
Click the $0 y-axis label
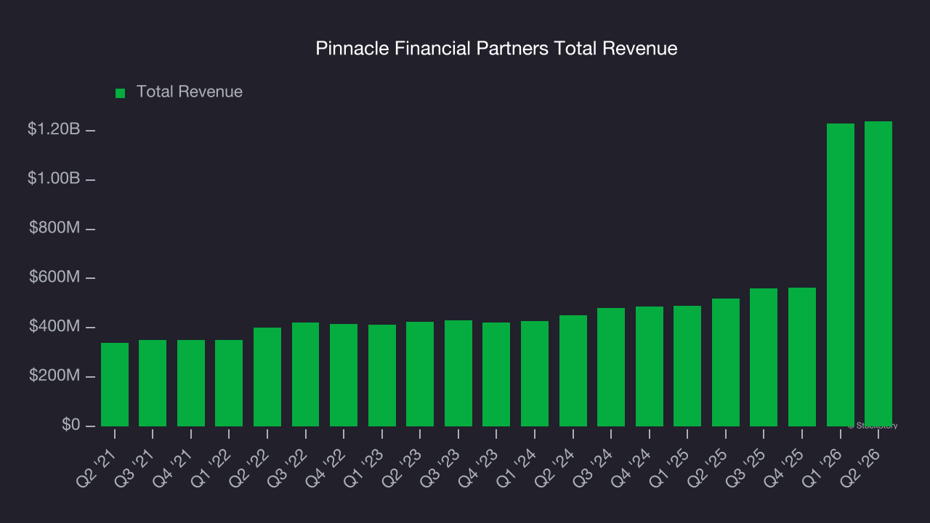(71, 425)
